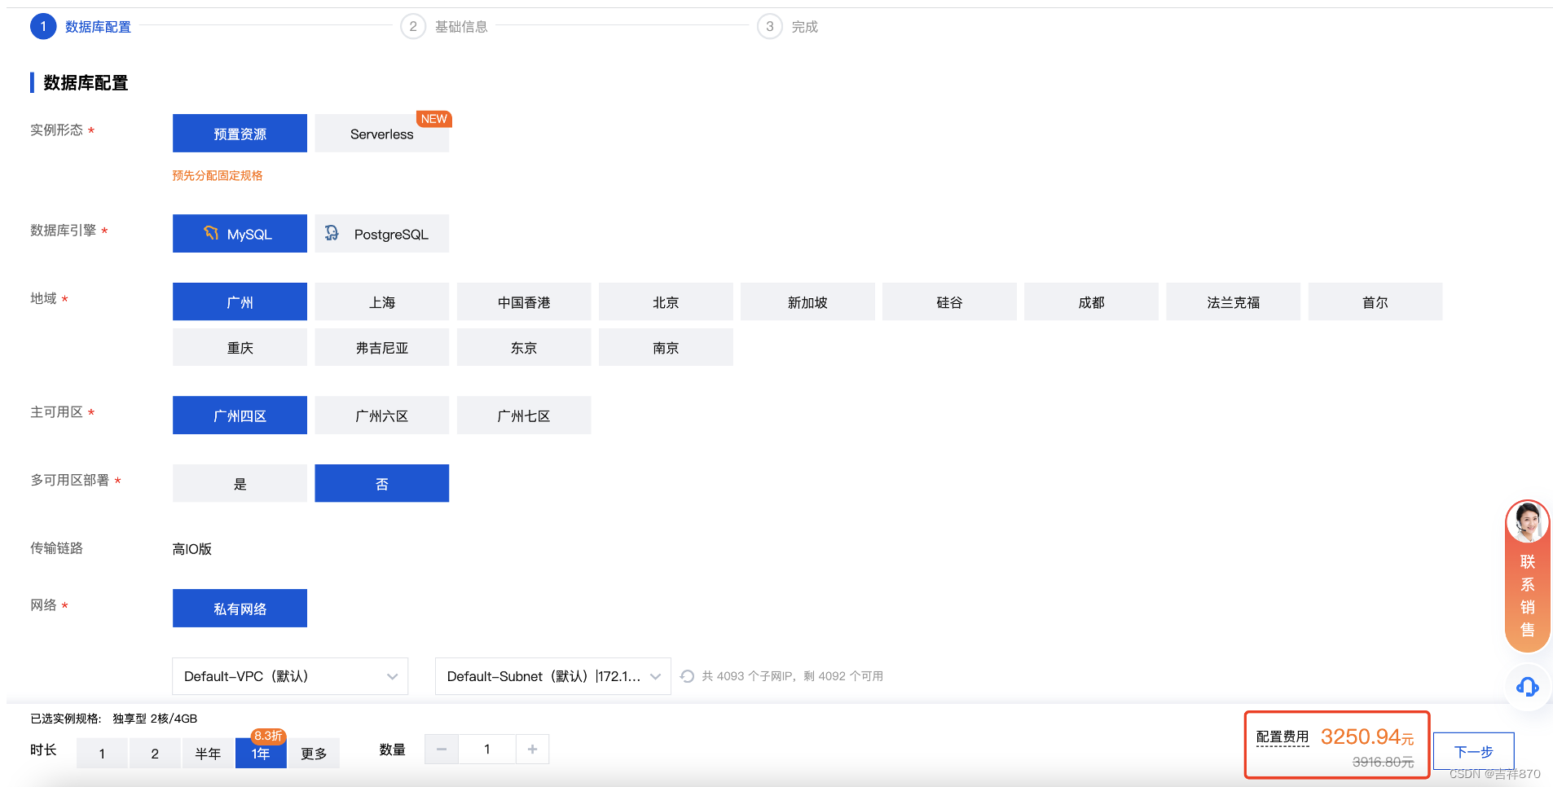The image size is (1553, 787).
Task: Select Serverless instance type
Action: pyautogui.click(x=381, y=134)
